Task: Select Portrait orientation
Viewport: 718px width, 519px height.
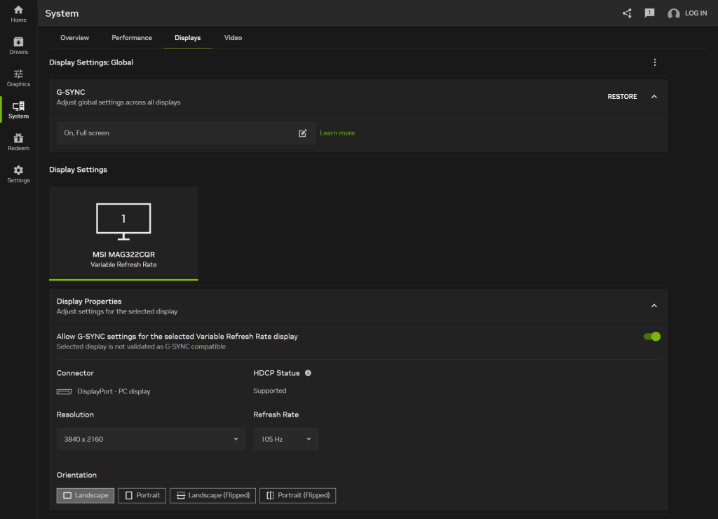Action: (142, 495)
